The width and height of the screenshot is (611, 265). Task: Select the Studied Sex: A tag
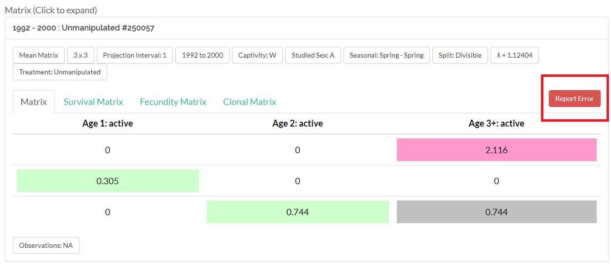(x=312, y=55)
